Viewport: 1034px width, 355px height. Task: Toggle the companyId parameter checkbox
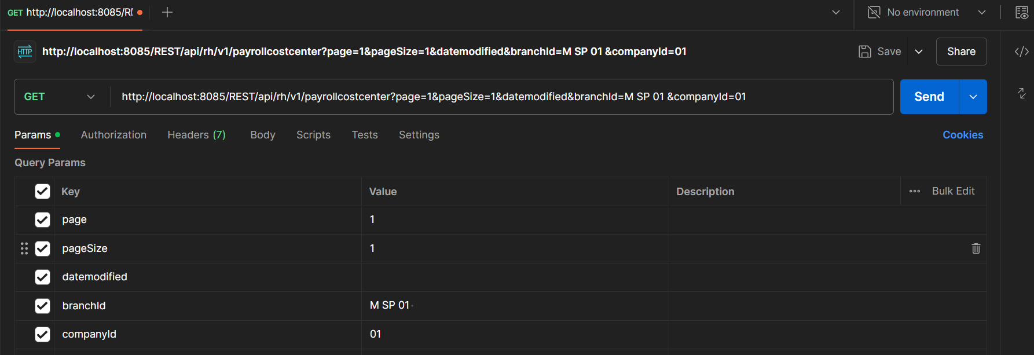(x=42, y=334)
